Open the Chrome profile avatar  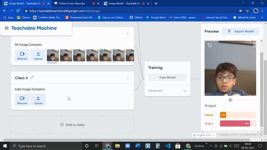click(256, 11)
